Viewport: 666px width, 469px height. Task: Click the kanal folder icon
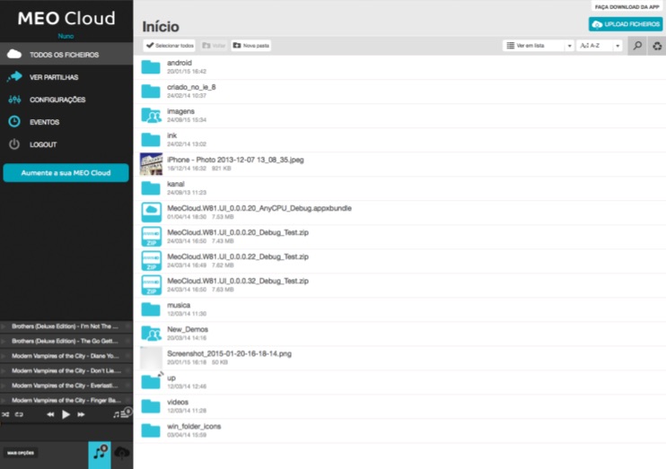[151, 188]
